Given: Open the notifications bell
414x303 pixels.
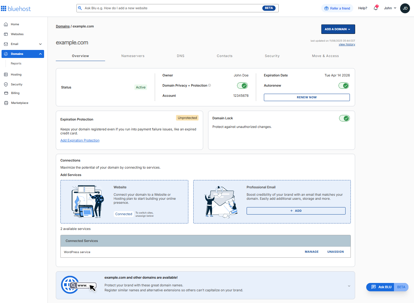Looking at the screenshot, I should point(375,8).
